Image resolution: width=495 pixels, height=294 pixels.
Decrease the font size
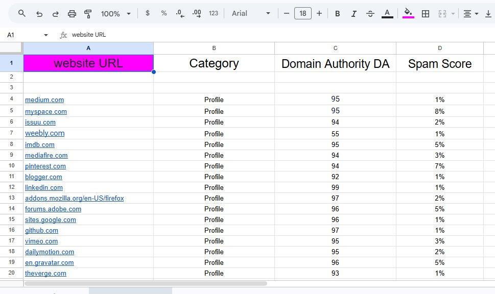pos(287,14)
